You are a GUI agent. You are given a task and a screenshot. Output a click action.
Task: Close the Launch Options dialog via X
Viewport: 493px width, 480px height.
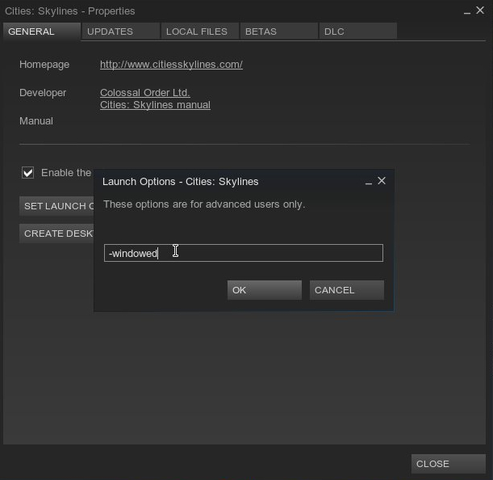tap(382, 181)
